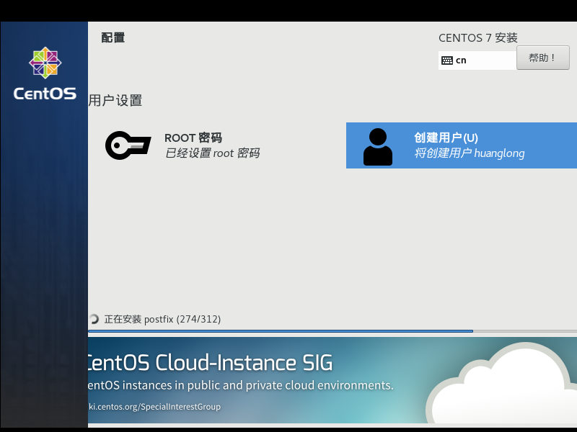This screenshot has width=577, height=432.
Task: Click the CentOS wordmark in sidebar
Action: 45,94
